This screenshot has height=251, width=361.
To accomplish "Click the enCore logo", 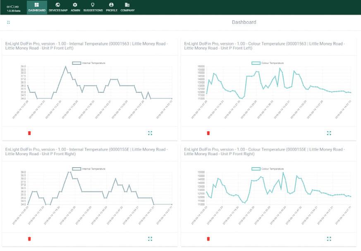I will [13, 8].
